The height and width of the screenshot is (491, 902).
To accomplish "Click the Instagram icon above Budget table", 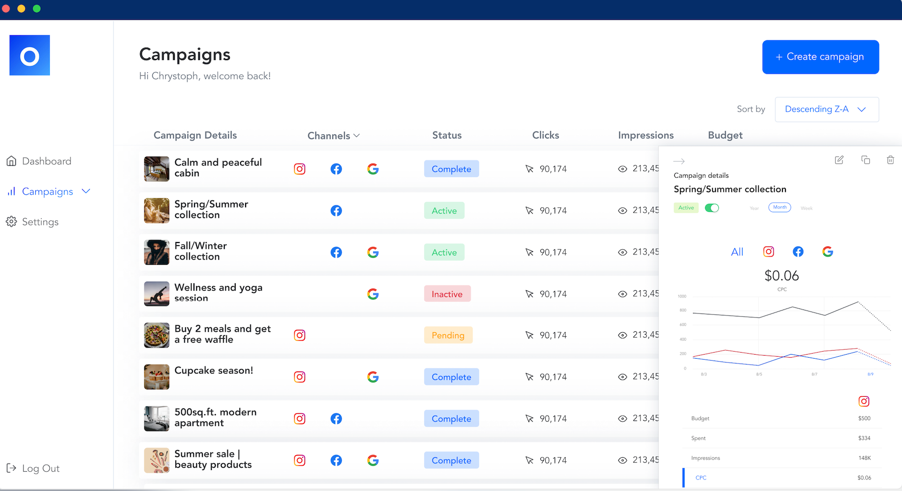I will [x=864, y=401].
